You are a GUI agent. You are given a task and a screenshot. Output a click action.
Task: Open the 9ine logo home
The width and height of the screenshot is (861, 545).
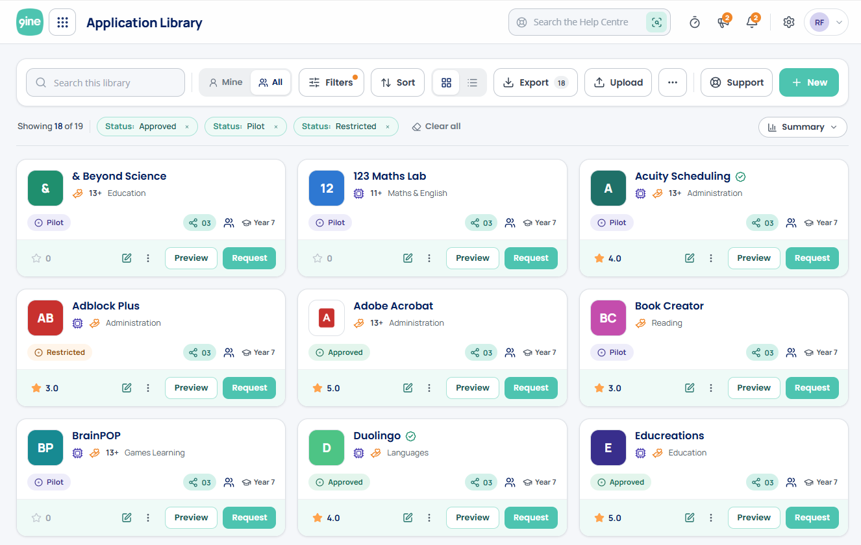(x=30, y=22)
